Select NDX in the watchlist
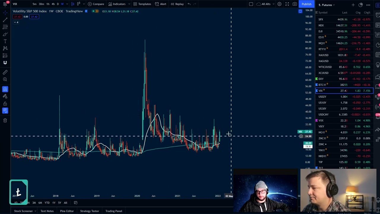The image size is (380, 214). point(344,25)
